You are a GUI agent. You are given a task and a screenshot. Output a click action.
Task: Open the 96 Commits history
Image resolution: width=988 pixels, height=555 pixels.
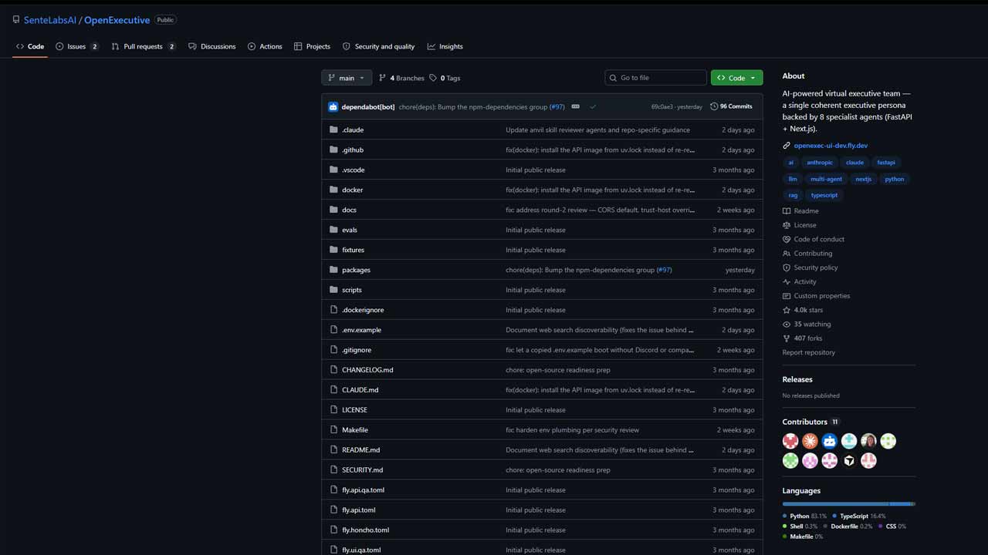(731, 106)
